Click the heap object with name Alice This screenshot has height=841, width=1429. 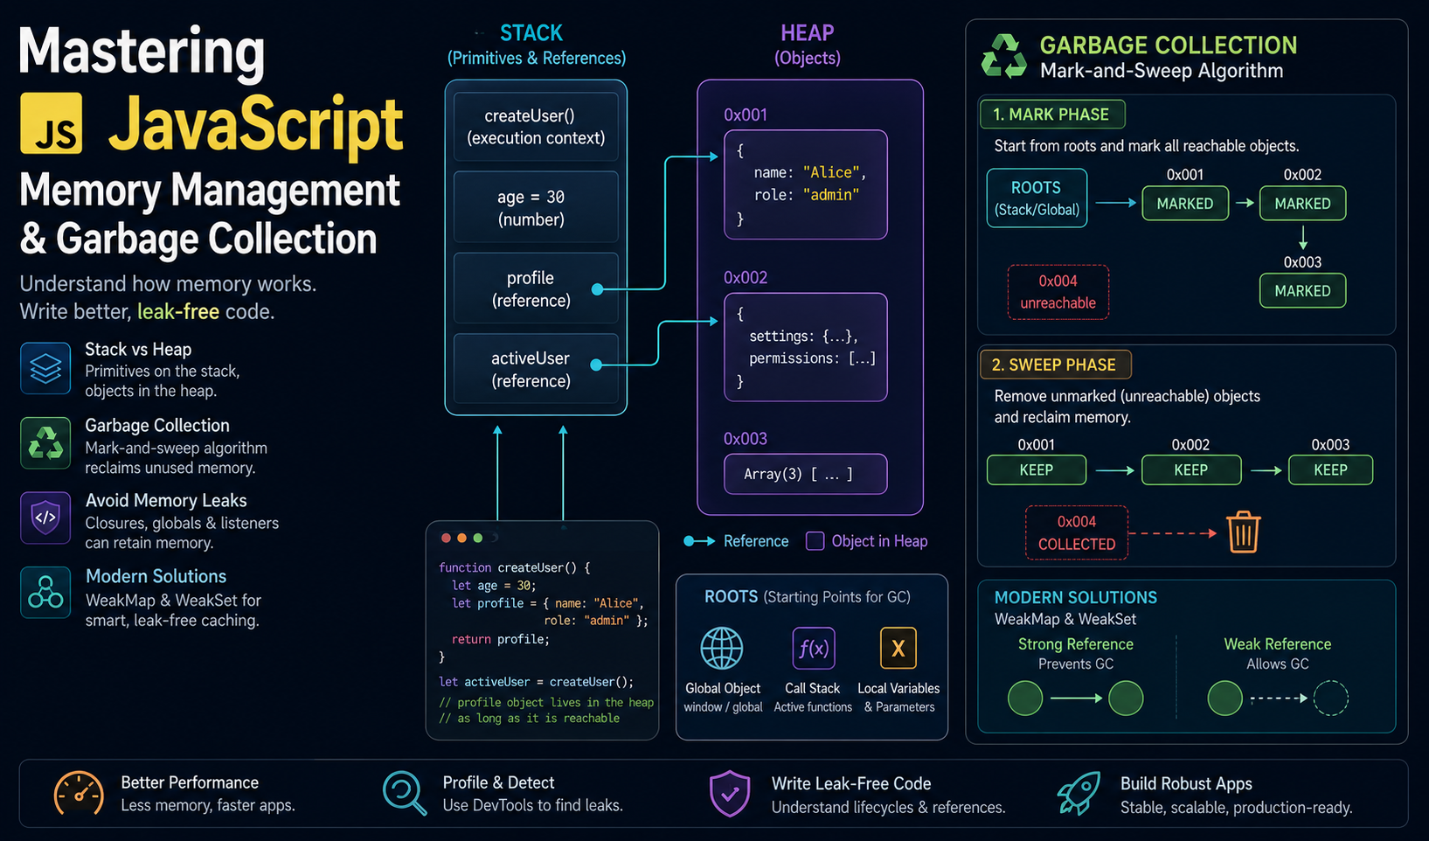[806, 184]
